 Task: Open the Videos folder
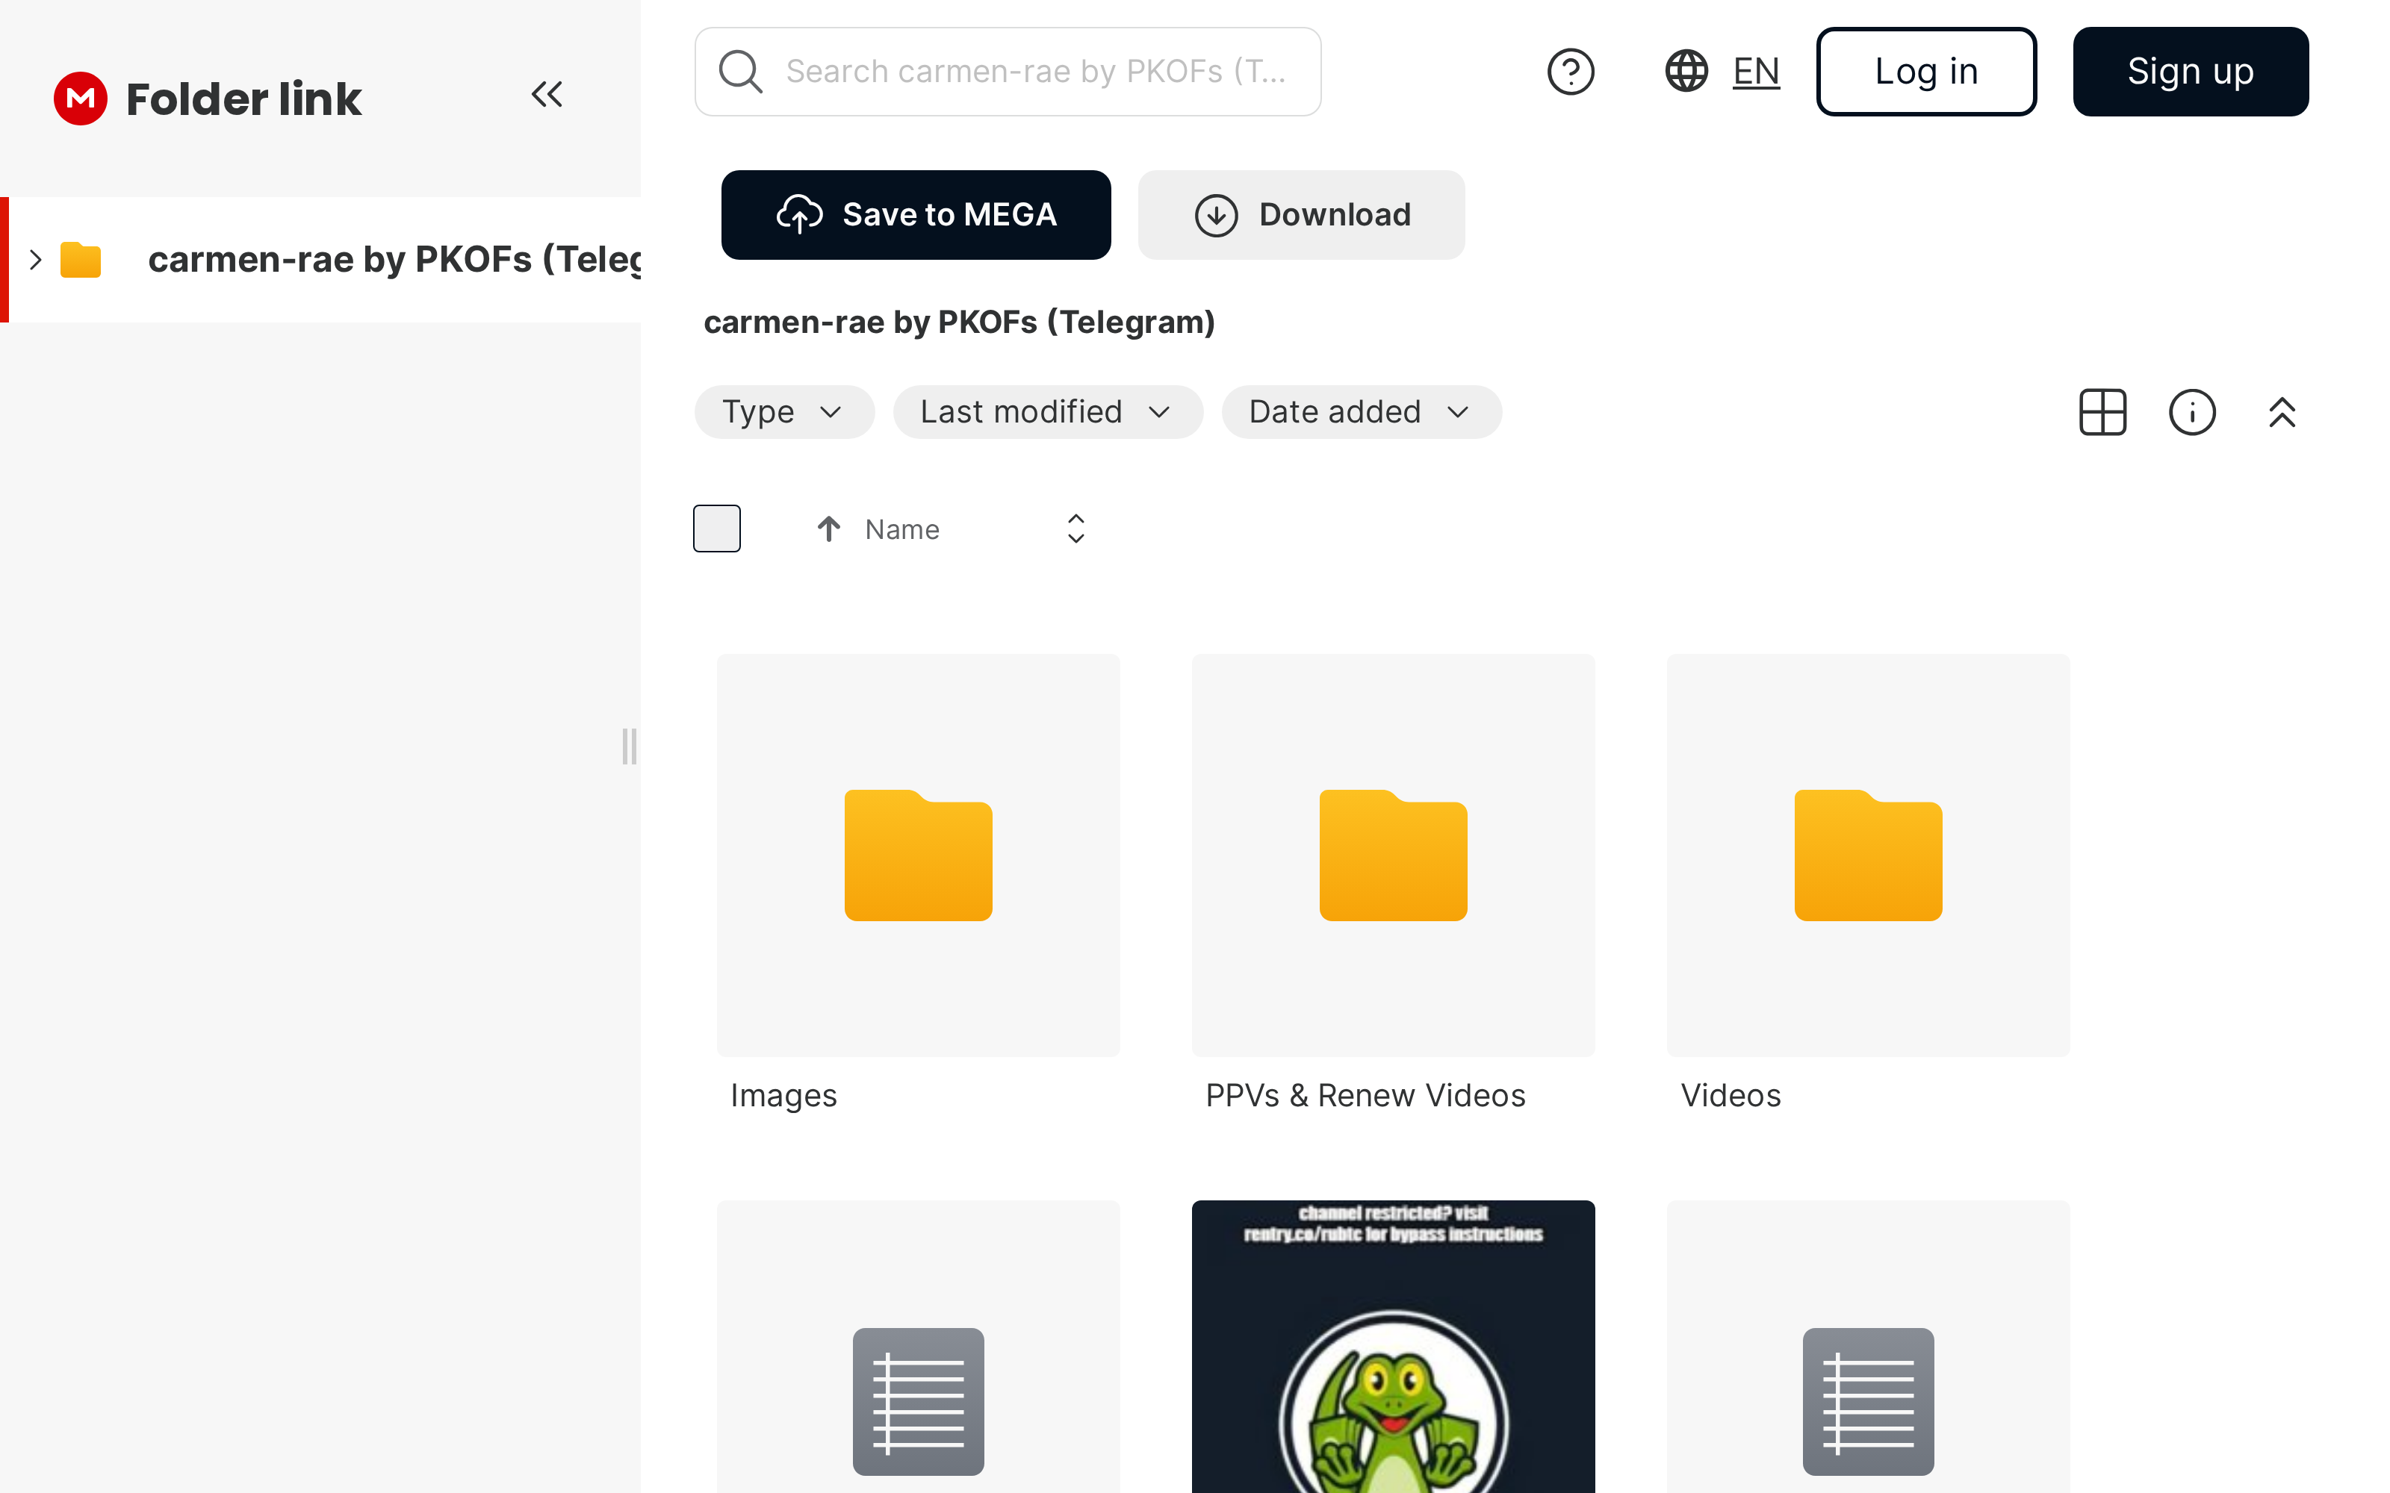1869,855
